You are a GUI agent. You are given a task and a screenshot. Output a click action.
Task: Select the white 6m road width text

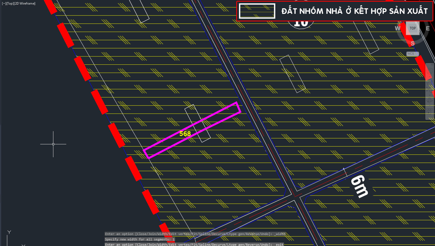point(360,186)
